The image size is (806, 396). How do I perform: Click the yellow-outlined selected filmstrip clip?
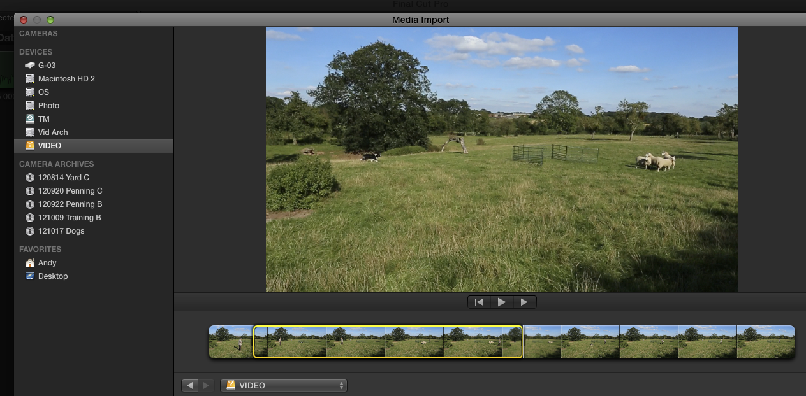(x=388, y=342)
